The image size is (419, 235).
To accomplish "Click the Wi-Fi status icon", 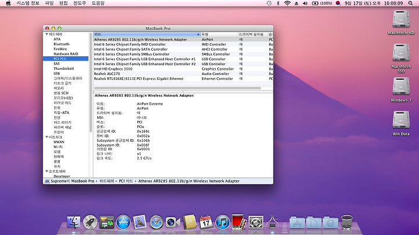I will (287, 3).
